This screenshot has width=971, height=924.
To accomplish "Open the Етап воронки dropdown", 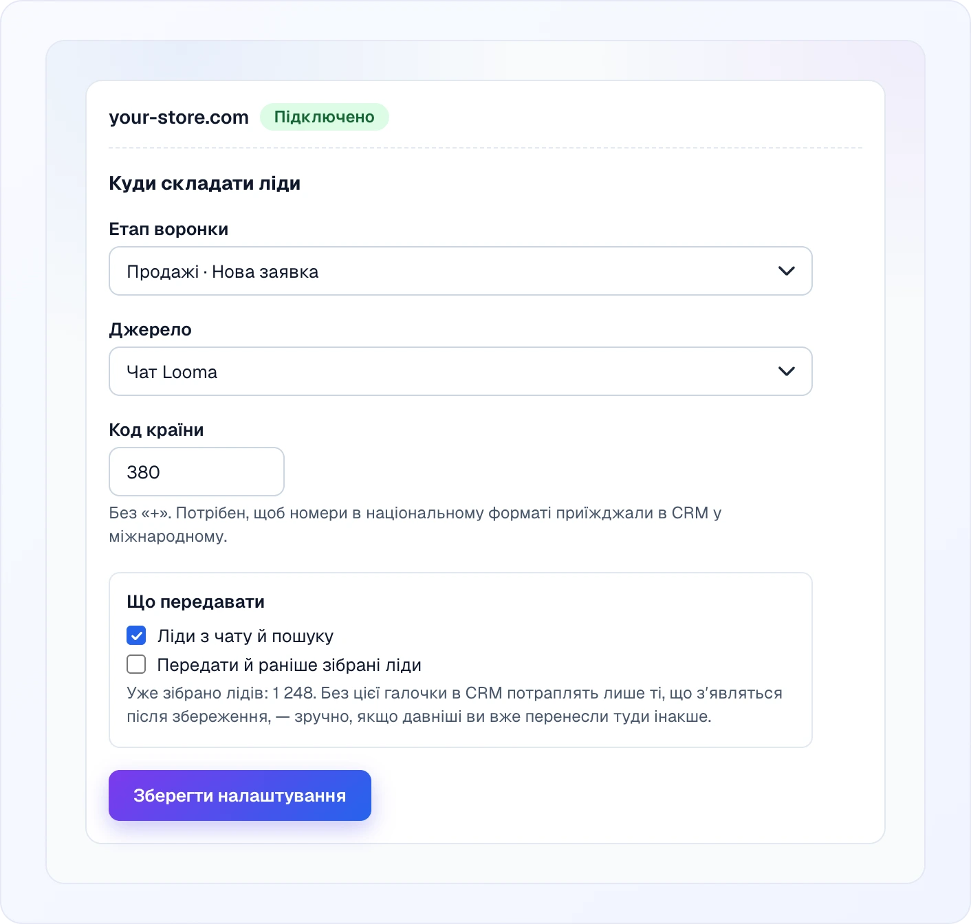I will 460,271.
